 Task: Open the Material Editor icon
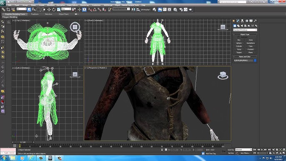coord(175,10)
